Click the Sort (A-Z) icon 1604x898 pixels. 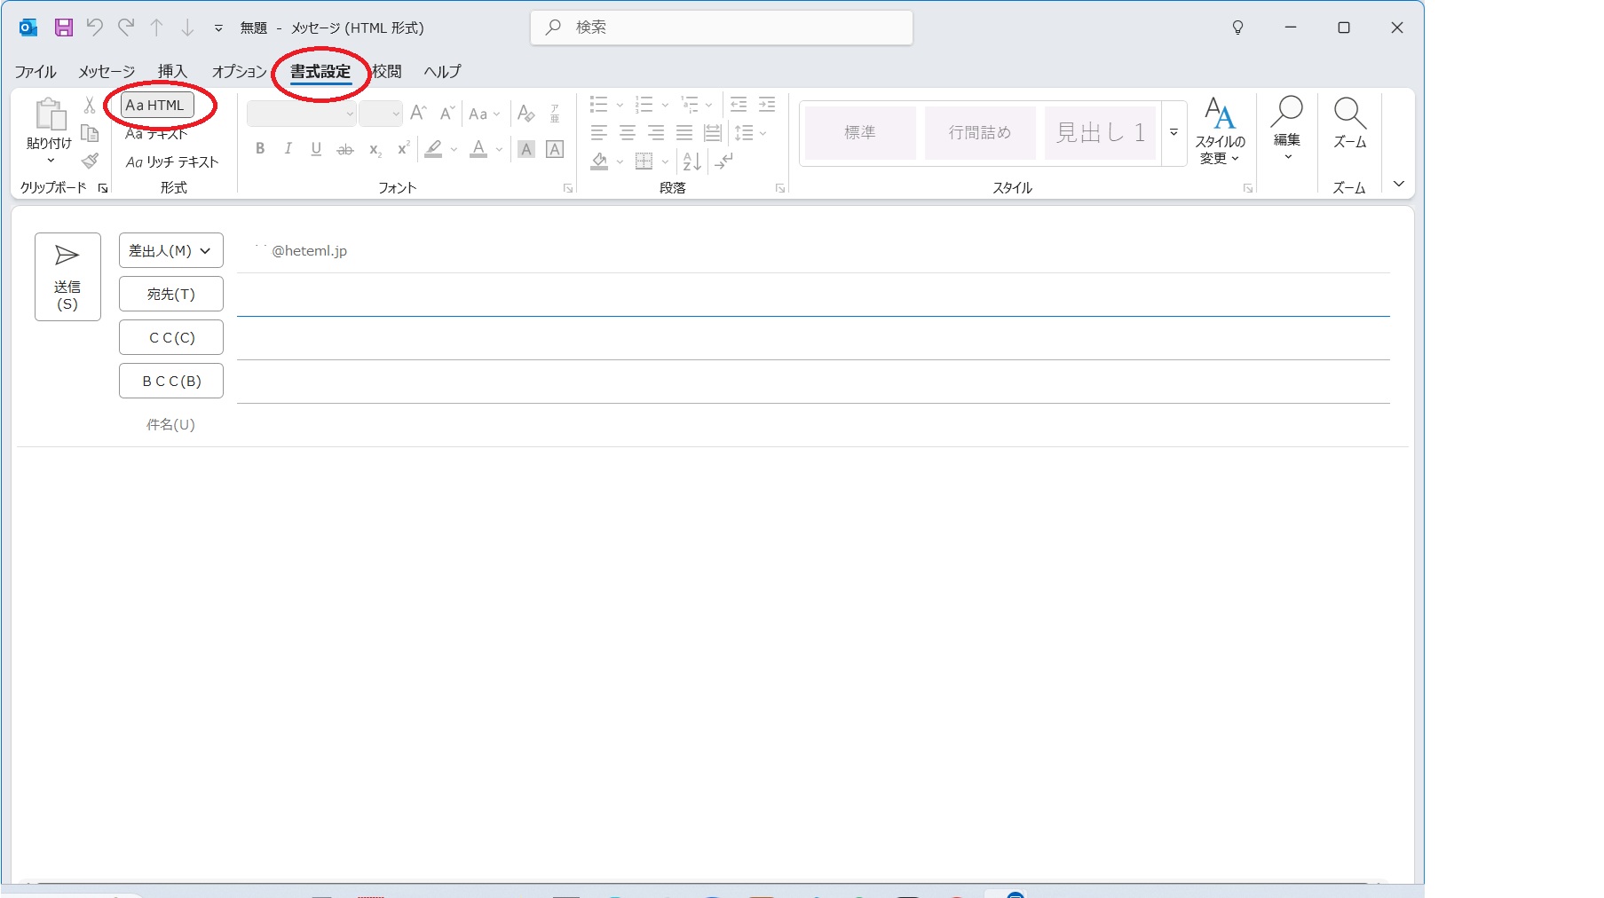click(691, 161)
